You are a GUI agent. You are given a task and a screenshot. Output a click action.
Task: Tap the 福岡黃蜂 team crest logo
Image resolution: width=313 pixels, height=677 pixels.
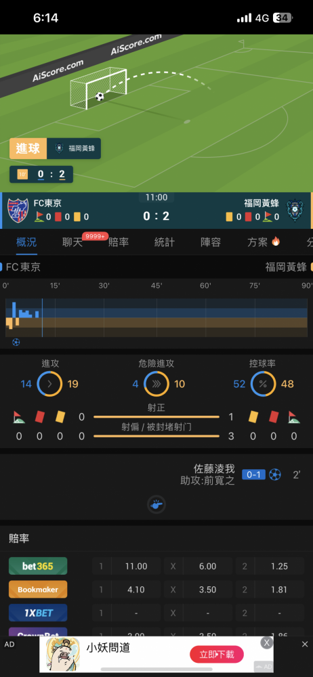coord(295,211)
